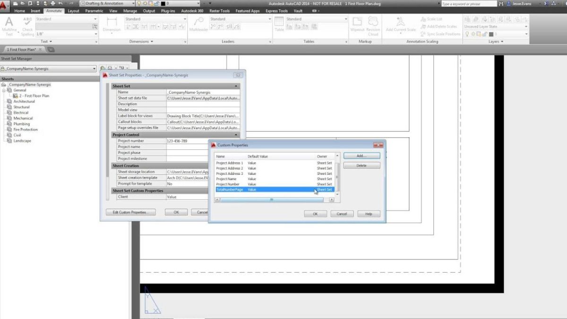Open the dimension style Standard dropdown
This screenshot has height=319, width=567.
coord(155,19)
